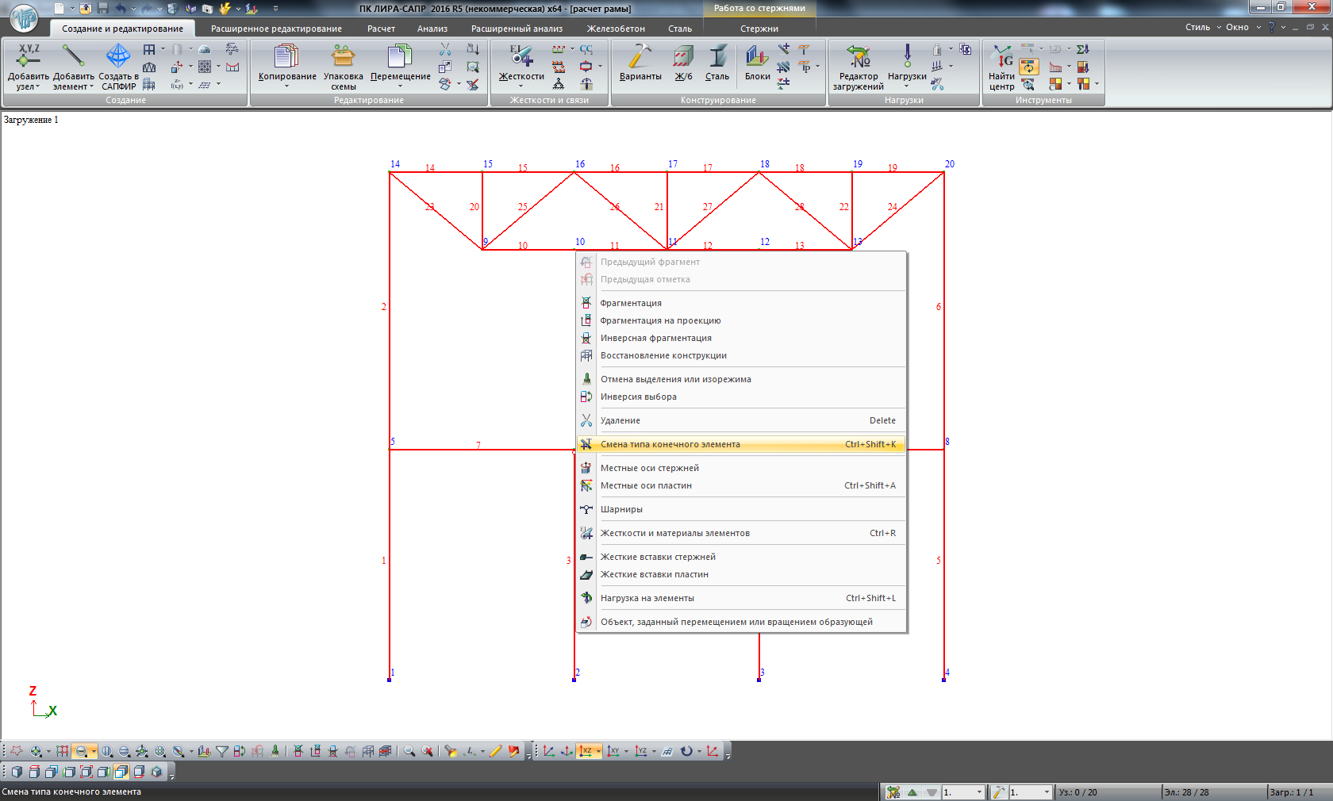Click the LIRA application orb button

(24, 17)
